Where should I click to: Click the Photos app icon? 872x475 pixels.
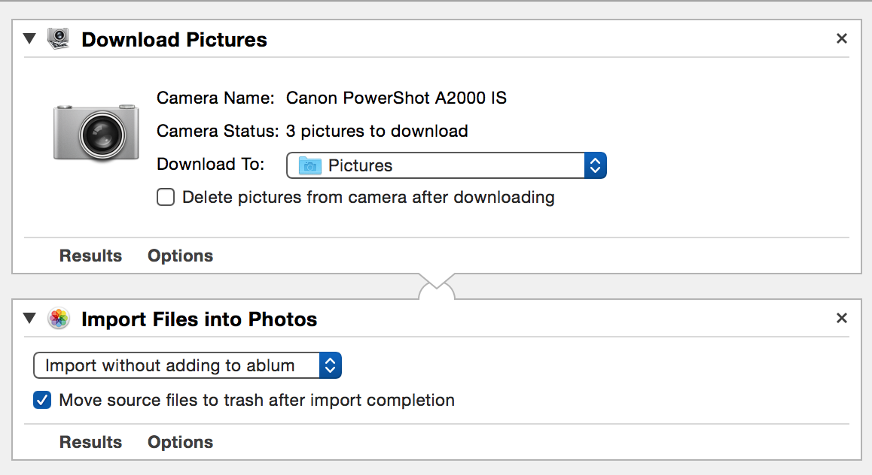[x=59, y=319]
